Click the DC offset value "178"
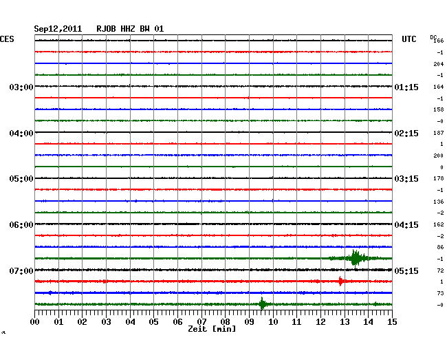The image size is (447, 340). click(x=439, y=178)
